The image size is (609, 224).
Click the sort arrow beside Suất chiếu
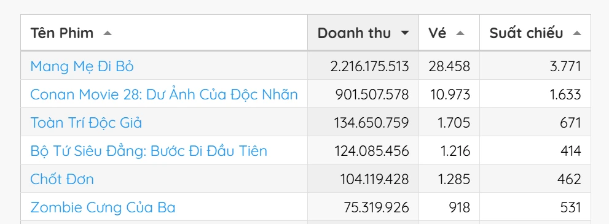tap(577, 33)
